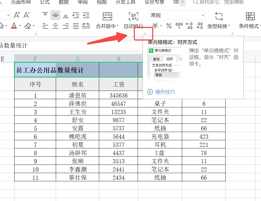Open the 开发工具 tab
261x201 pixels.
point(126,2)
